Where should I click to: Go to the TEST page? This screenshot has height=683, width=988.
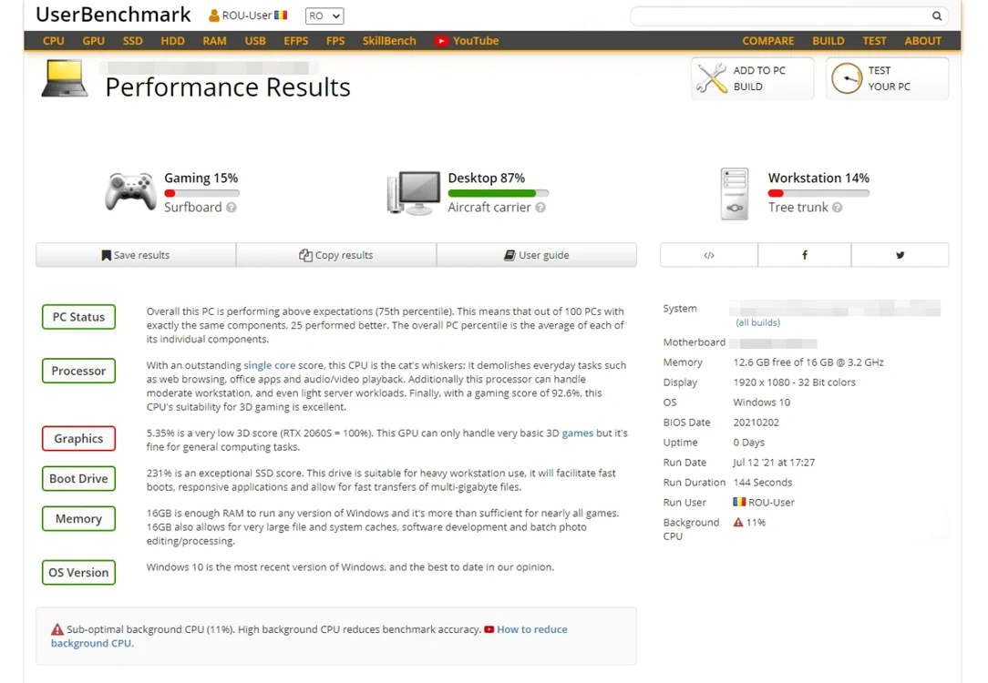click(x=874, y=41)
